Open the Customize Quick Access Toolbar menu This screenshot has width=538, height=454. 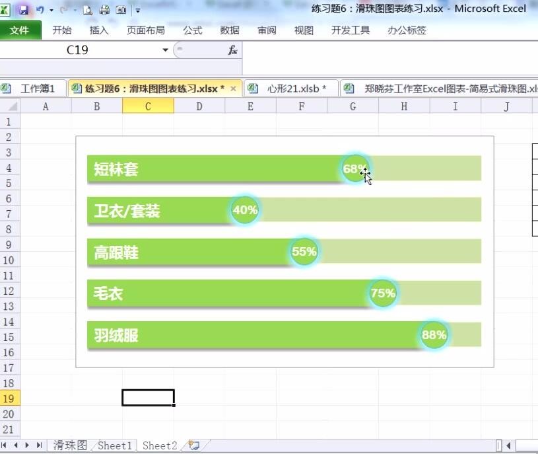point(137,9)
